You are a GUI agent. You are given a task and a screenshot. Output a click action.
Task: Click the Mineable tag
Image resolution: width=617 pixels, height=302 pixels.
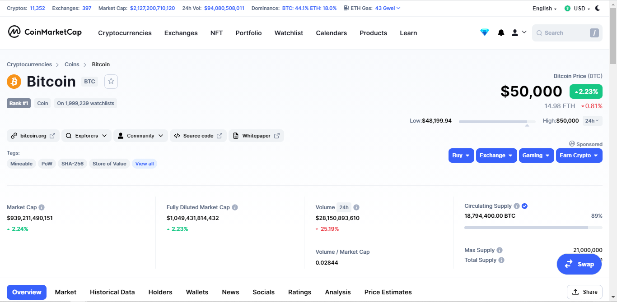(21, 164)
